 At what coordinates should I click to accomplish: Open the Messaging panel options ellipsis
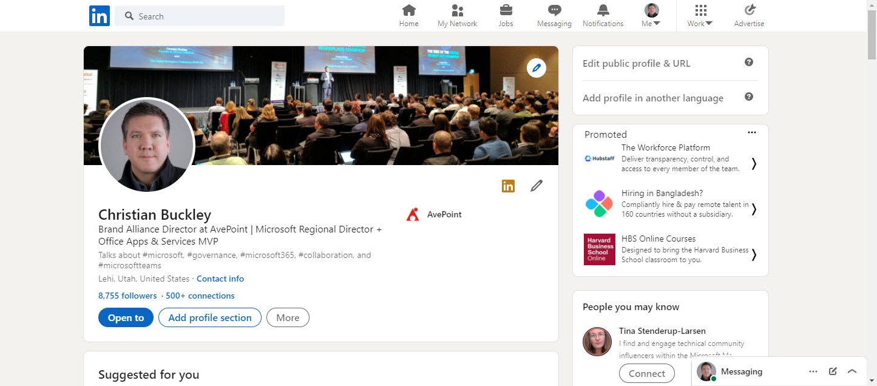[x=813, y=371]
